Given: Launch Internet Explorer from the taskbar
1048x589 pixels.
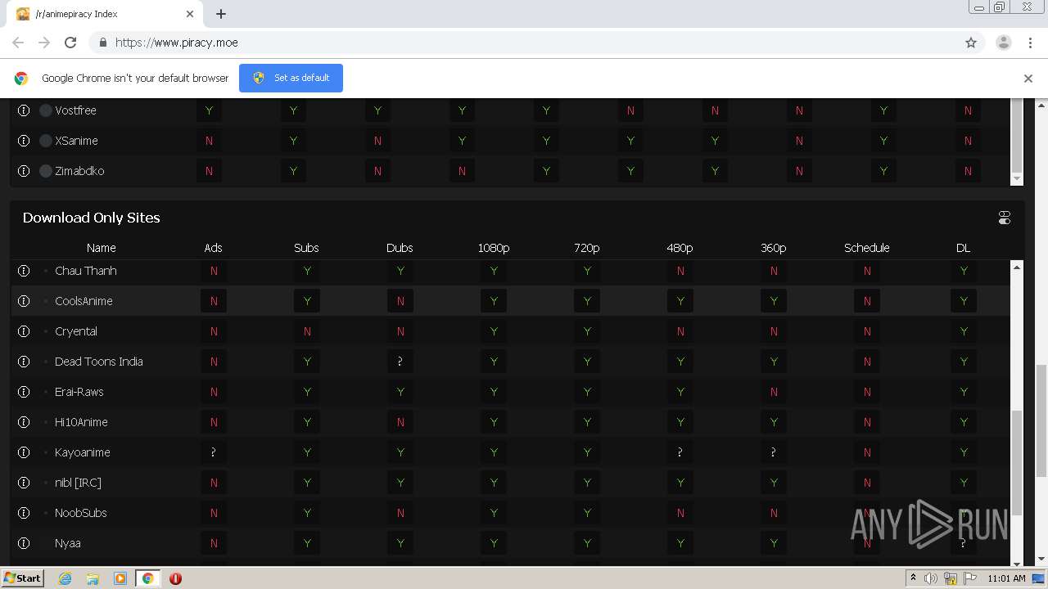Looking at the screenshot, I should [65, 578].
